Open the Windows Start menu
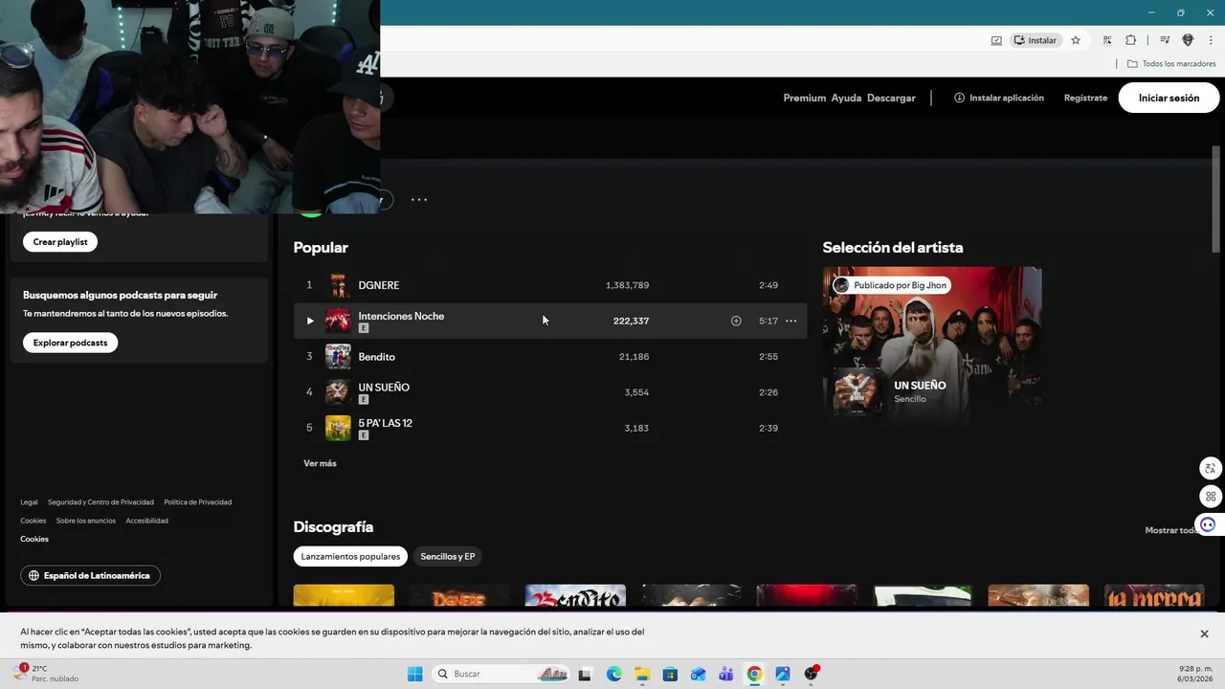The image size is (1225, 689). (x=414, y=674)
